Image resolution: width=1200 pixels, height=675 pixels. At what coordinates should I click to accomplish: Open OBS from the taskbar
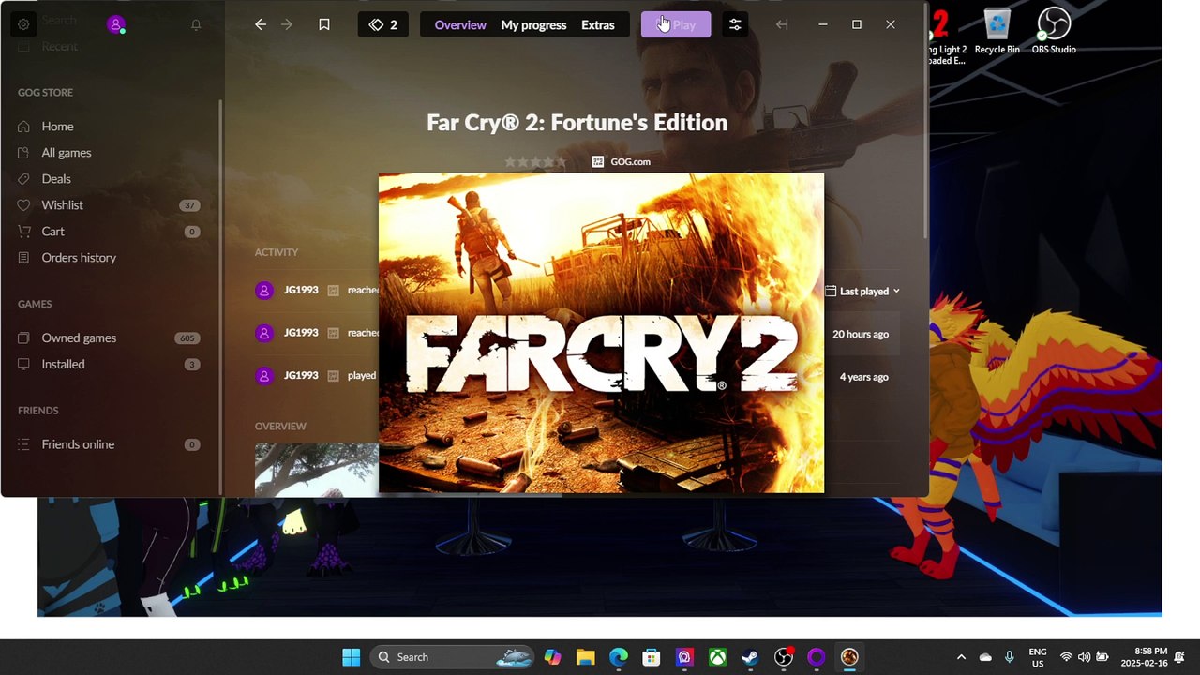pos(784,657)
